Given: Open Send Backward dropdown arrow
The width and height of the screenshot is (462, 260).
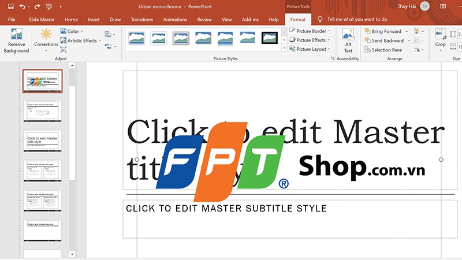Looking at the screenshot, I should [x=409, y=40].
